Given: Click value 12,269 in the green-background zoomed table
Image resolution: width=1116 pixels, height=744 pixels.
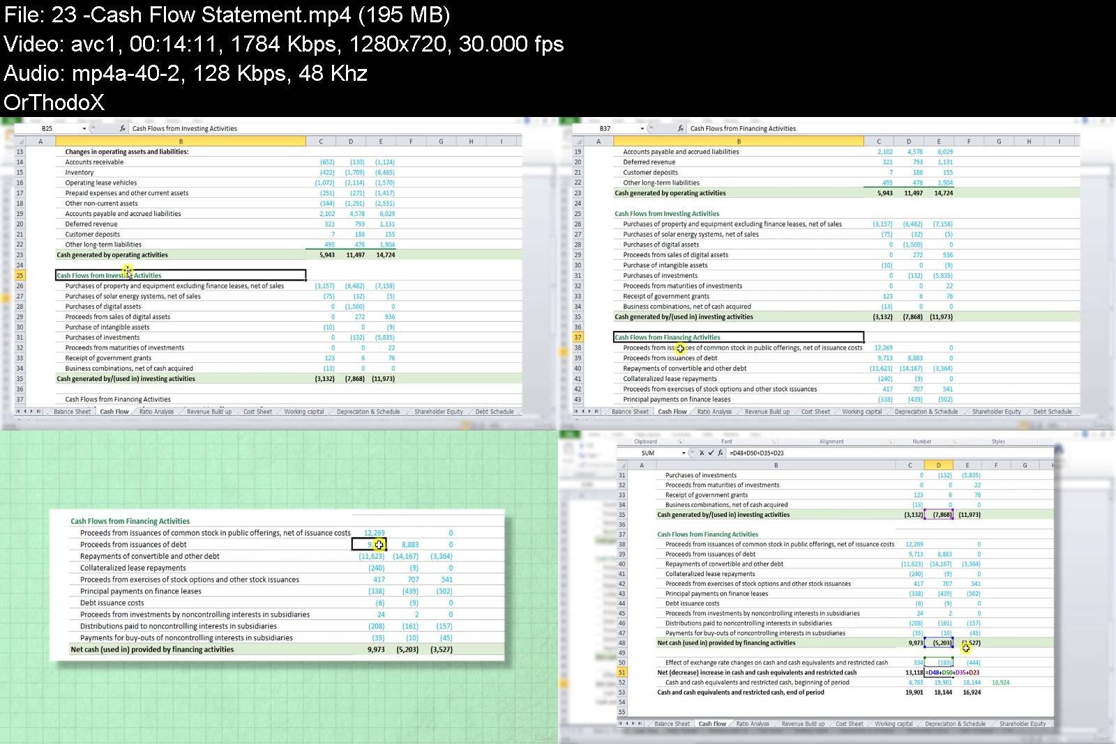Looking at the screenshot, I should pyautogui.click(x=374, y=533).
